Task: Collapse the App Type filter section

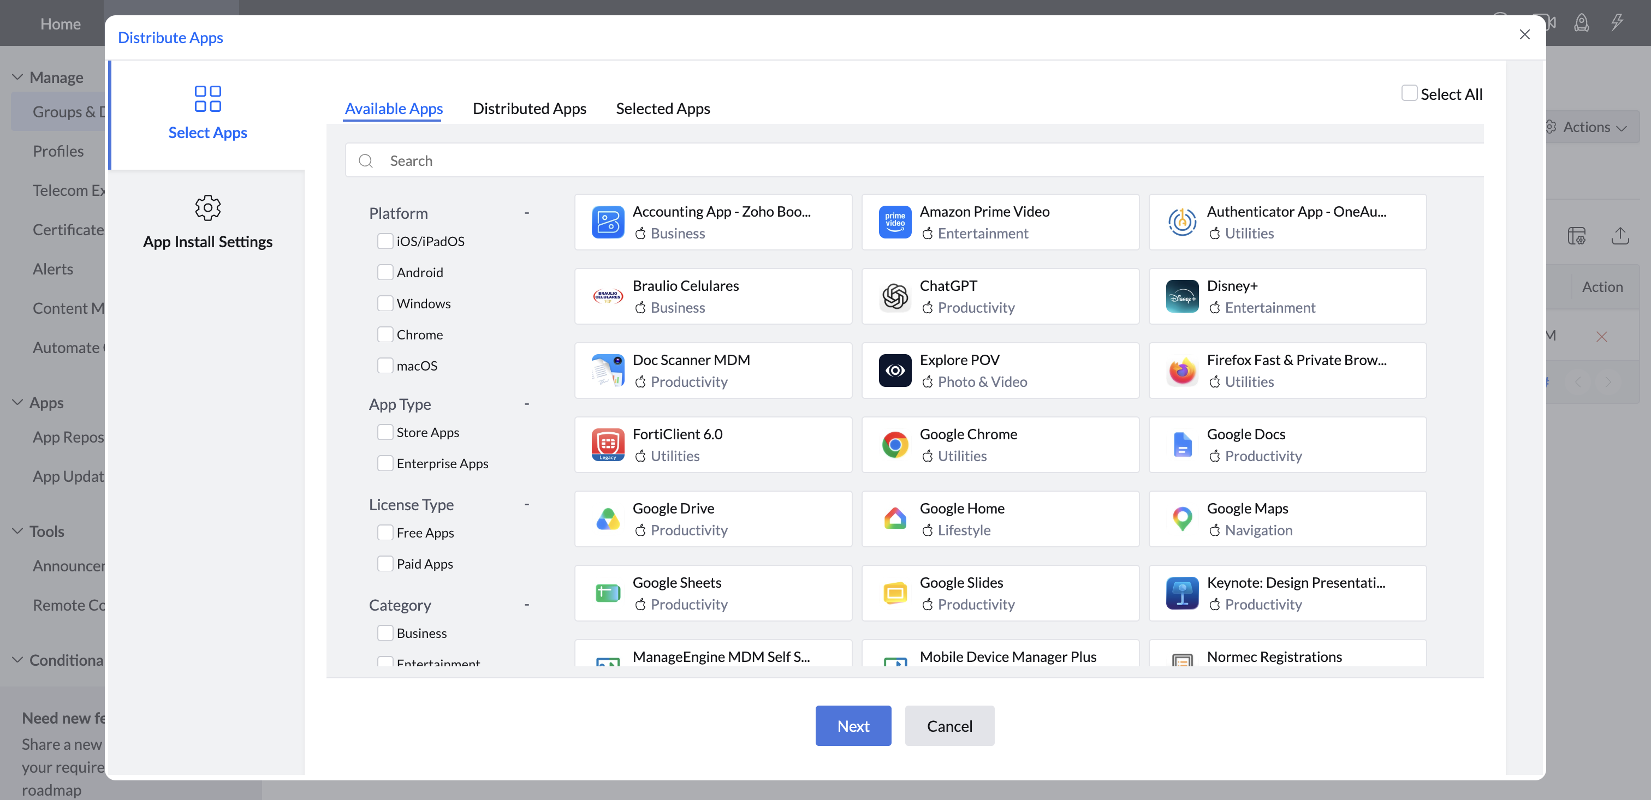Action: click(527, 403)
